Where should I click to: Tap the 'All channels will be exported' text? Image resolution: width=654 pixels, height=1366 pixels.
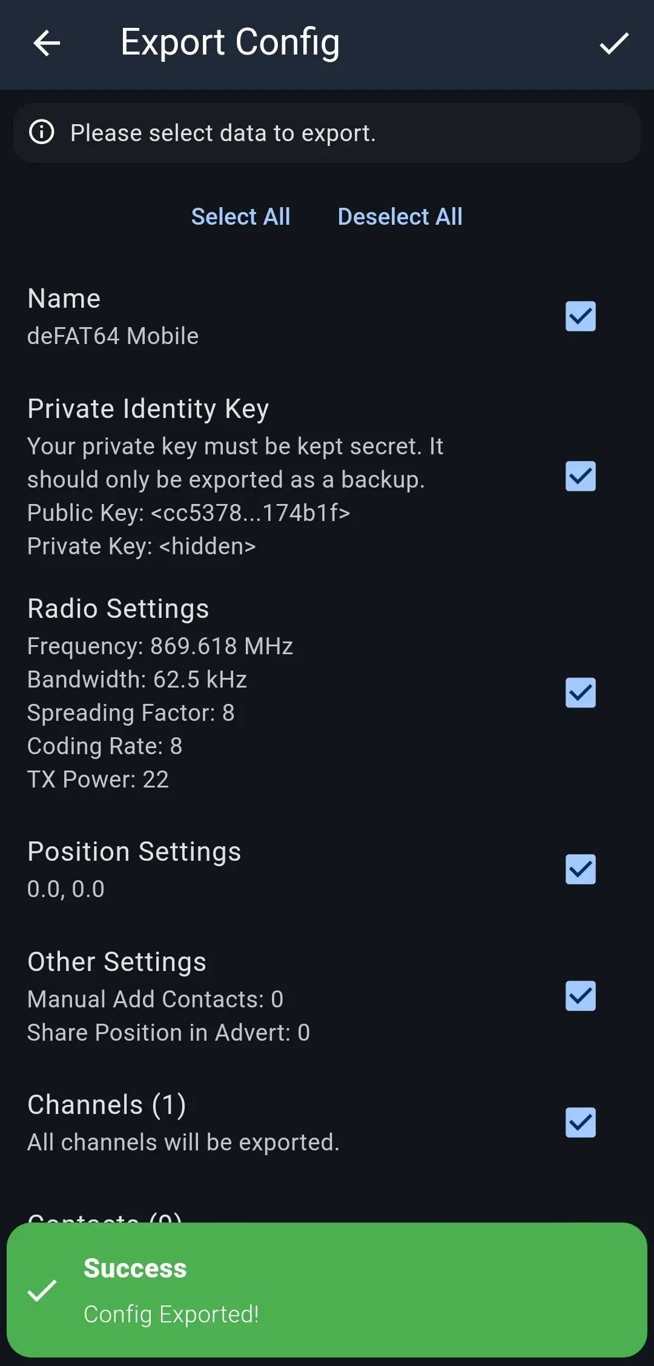click(183, 1142)
